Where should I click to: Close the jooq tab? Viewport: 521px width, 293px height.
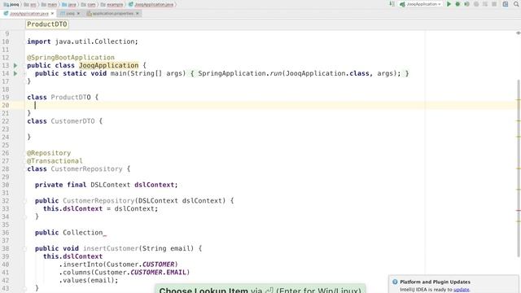(78, 13)
